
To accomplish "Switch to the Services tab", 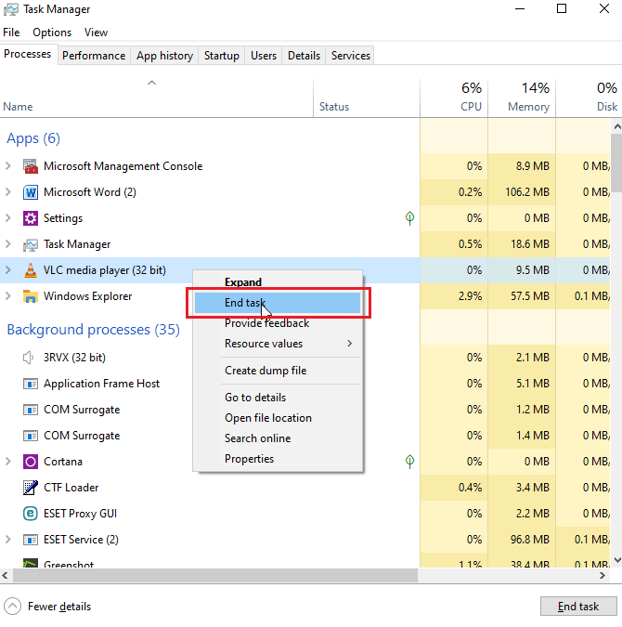I will [351, 56].
